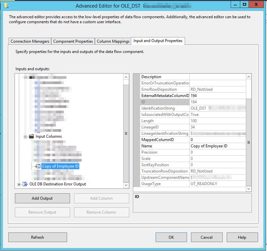Edit the Description property value field

click(218, 77)
